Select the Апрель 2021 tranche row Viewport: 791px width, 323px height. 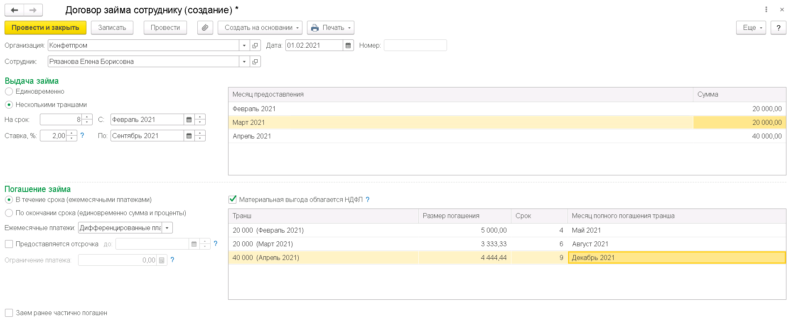click(x=507, y=136)
